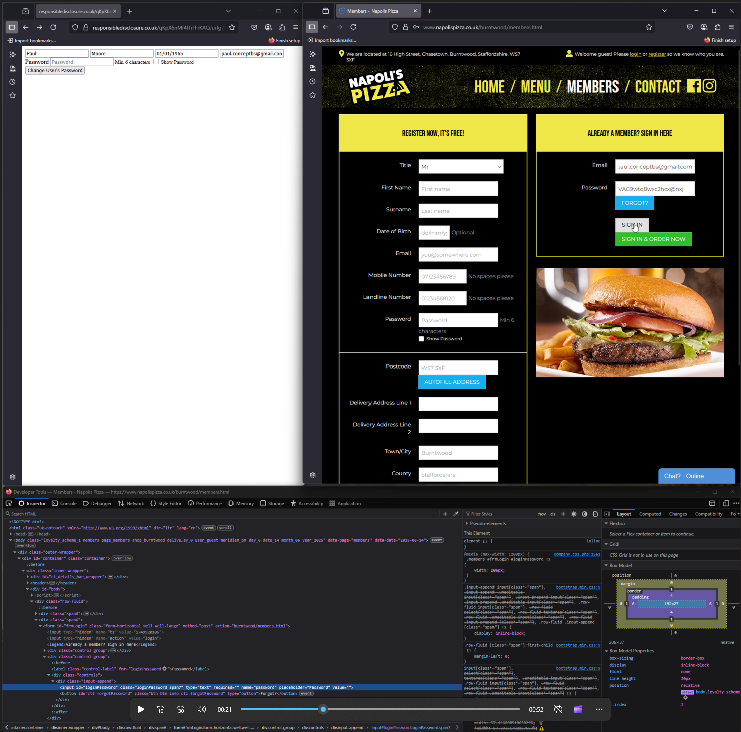Tick Show Password beside Min 6 characters on white page
Screen dimensions: 741x732
(x=156, y=62)
